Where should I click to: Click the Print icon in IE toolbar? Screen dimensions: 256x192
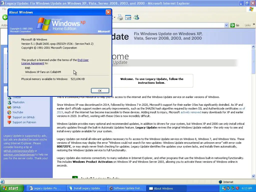[120, 17]
